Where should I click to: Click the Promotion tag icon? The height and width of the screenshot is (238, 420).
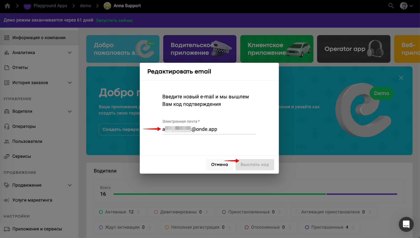click(x=7, y=185)
